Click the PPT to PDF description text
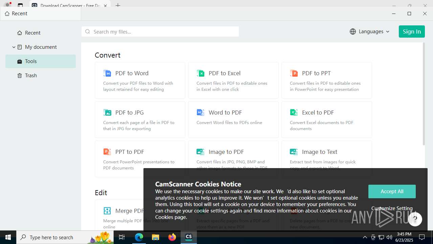433x244 pixels. pyautogui.click(x=139, y=165)
